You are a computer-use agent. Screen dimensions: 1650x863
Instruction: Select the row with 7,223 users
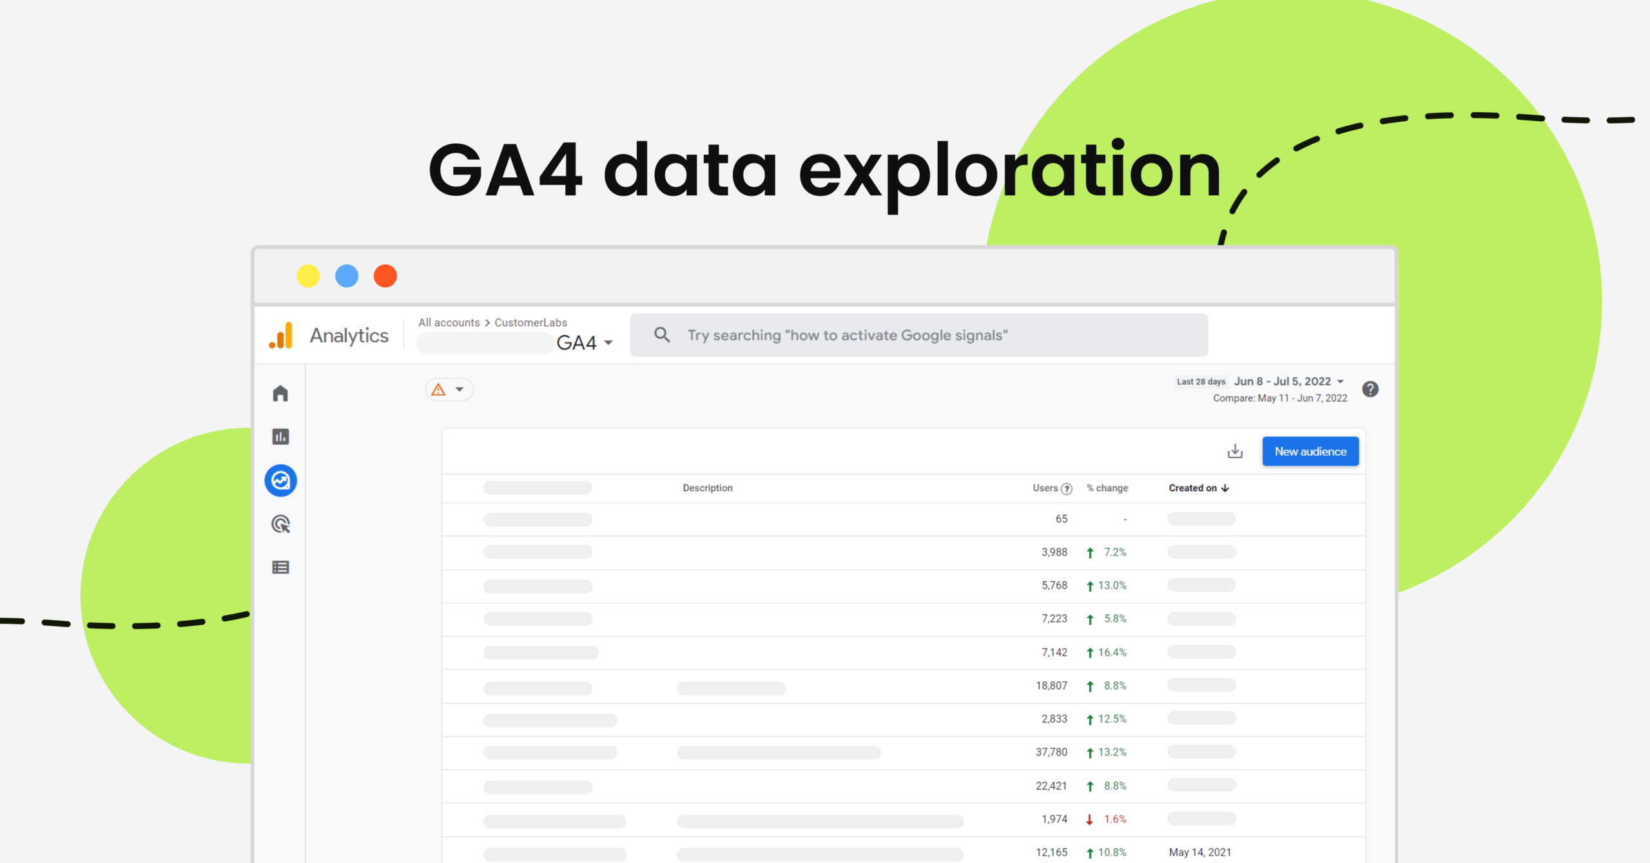click(x=904, y=619)
